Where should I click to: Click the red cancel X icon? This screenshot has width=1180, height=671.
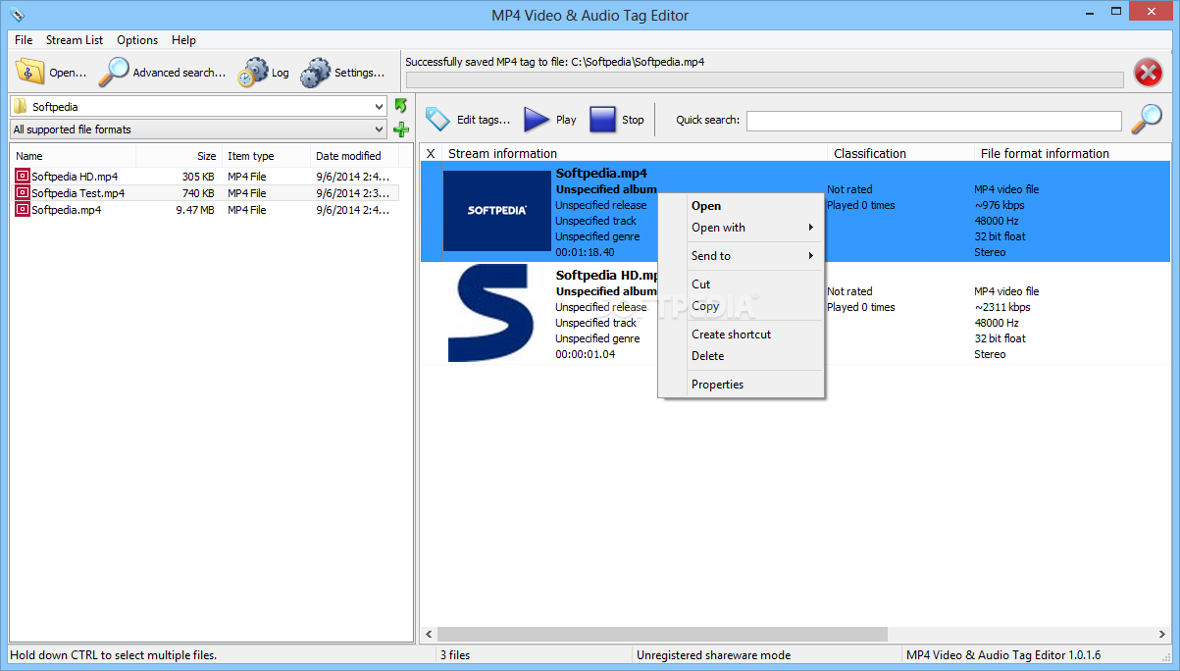pos(1149,73)
